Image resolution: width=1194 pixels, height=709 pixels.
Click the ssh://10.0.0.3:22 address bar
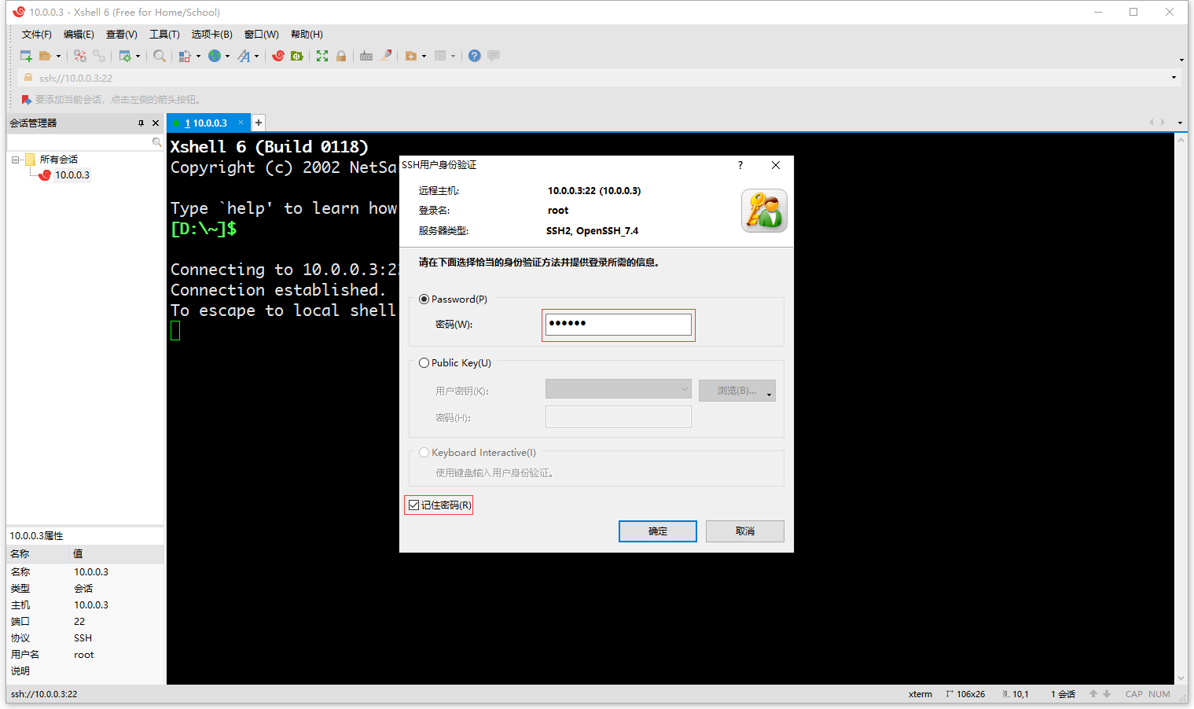coord(599,78)
